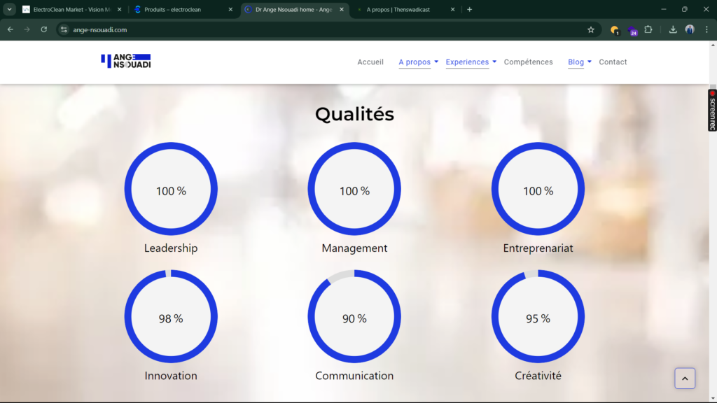Open the Experiences nav link
The image size is (717, 403).
point(467,62)
